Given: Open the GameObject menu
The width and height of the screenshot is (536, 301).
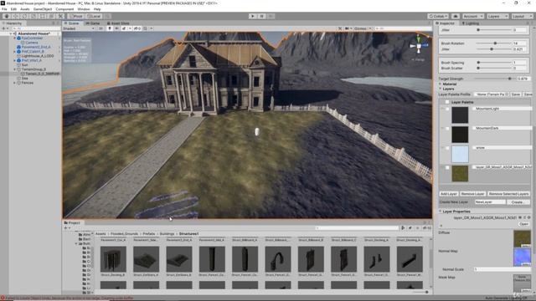Looking at the screenshot, I should [43, 9].
